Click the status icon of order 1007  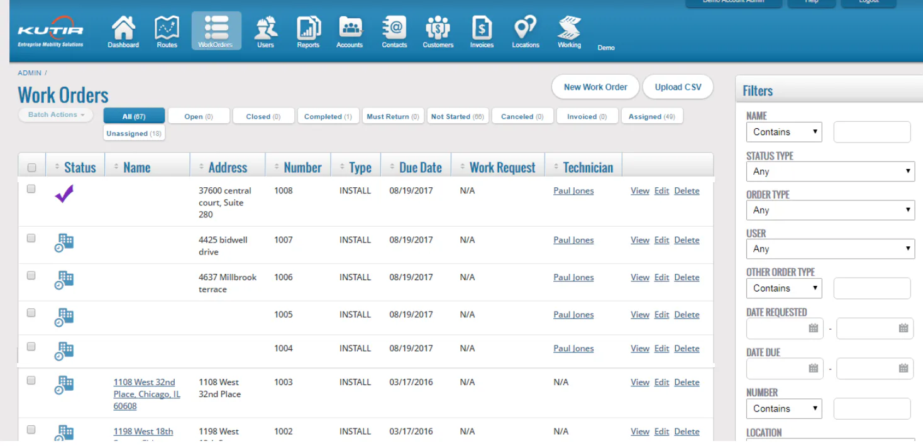coord(64,243)
